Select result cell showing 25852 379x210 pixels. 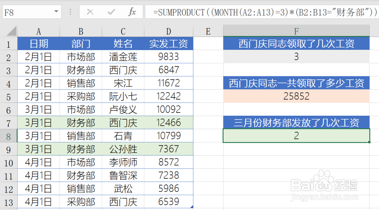point(296,96)
